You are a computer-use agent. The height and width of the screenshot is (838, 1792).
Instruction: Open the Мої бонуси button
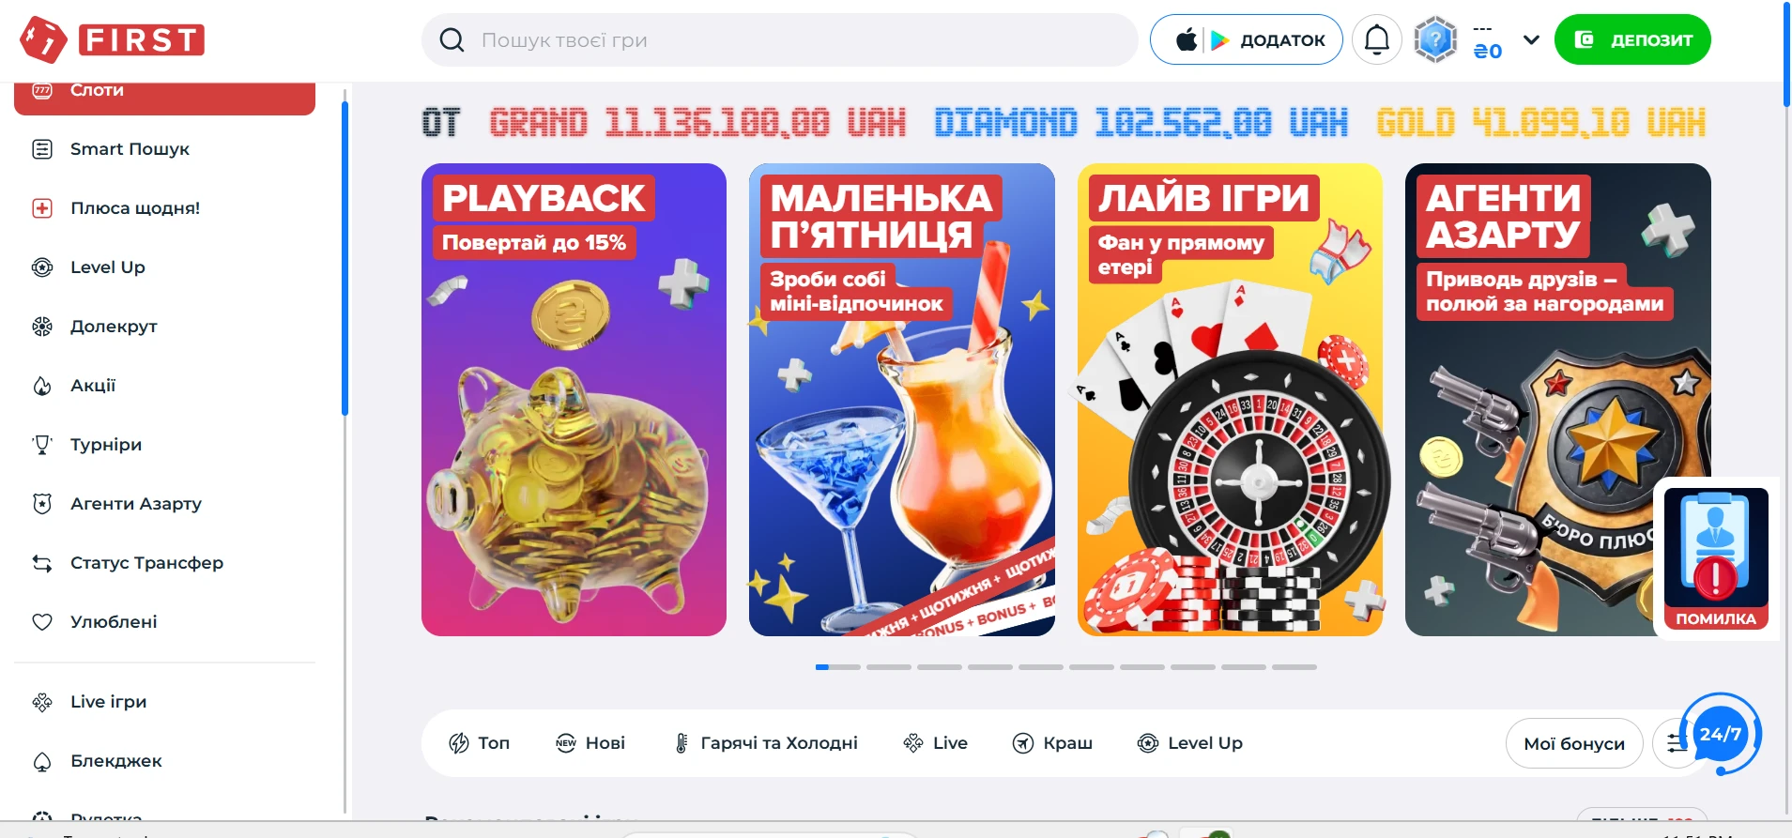[1574, 743]
